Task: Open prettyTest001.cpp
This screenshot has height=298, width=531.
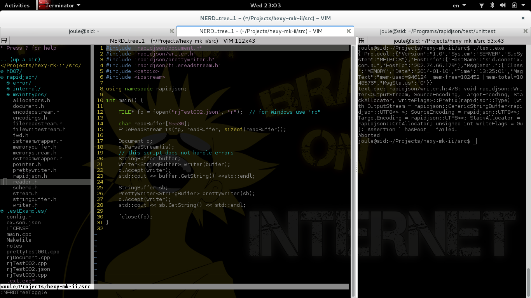Action: [x=33, y=251]
